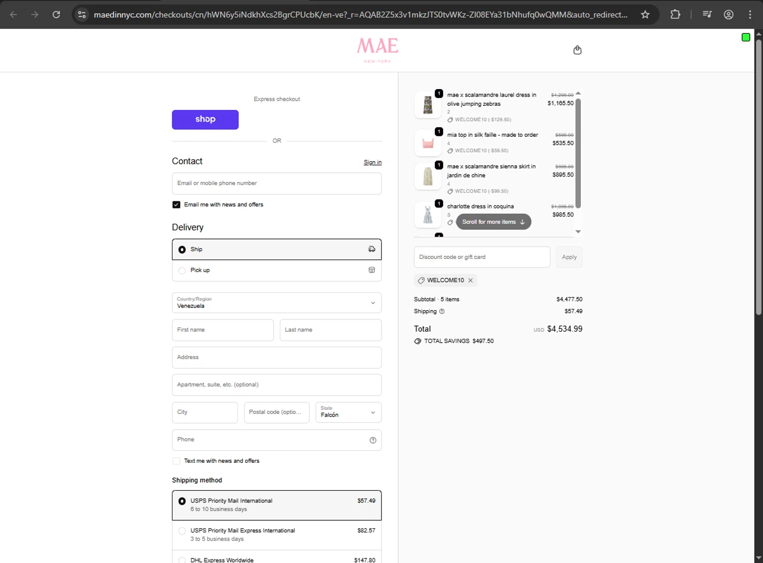Click the olive jumping zebras dress thumbnail
The image size is (763, 563).
tap(428, 105)
